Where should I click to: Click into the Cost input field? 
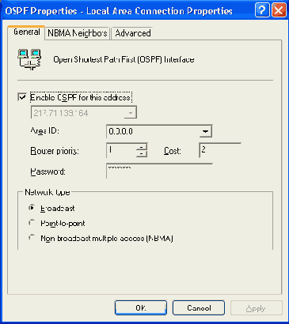click(x=220, y=150)
